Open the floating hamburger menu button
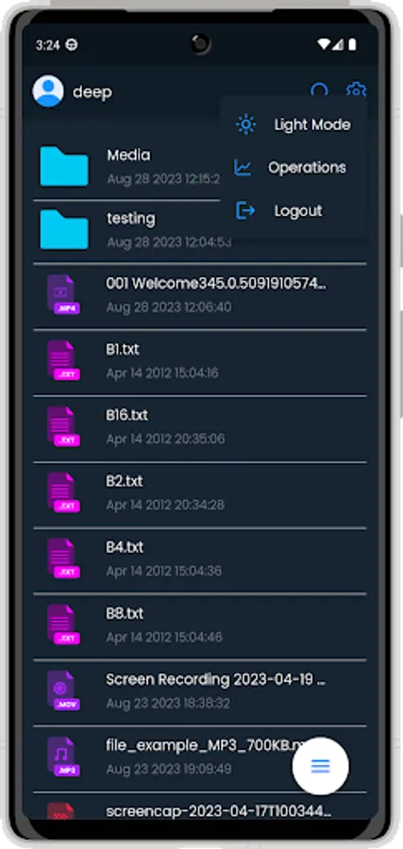This screenshot has width=403, height=849. (x=320, y=766)
